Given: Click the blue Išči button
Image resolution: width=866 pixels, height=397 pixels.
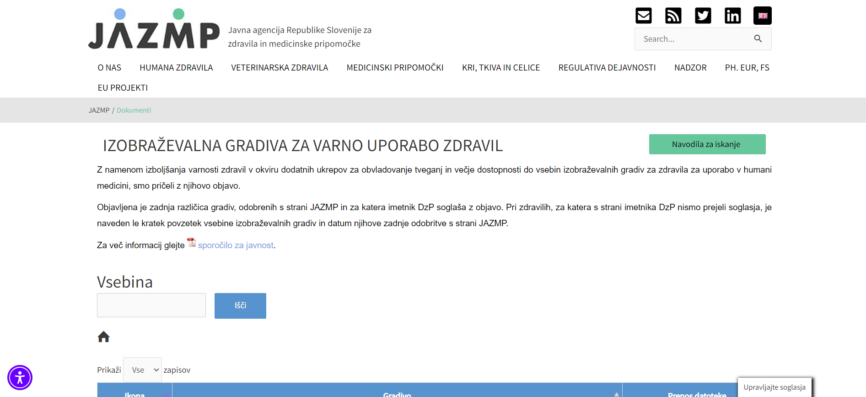Looking at the screenshot, I should tap(240, 305).
